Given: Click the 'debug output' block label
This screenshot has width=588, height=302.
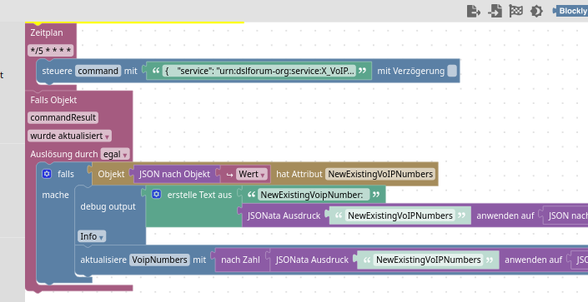Looking at the screenshot, I should [x=108, y=206].
